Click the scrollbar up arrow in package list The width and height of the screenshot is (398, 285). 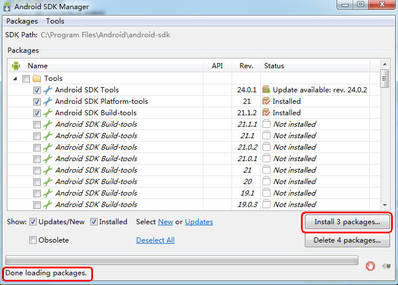tap(385, 64)
